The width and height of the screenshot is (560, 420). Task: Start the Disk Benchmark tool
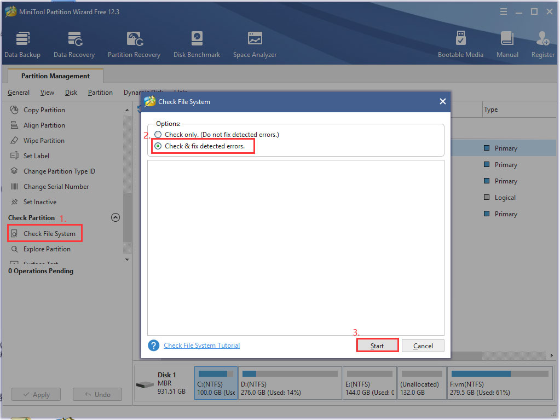tap(197, 45)
